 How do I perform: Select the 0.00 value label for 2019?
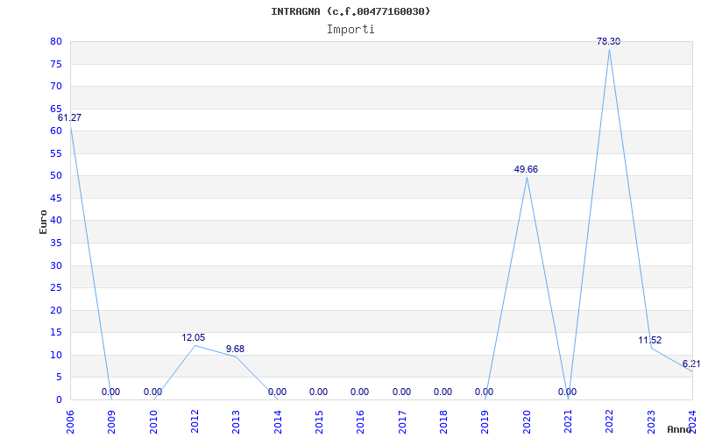point(484,392)
